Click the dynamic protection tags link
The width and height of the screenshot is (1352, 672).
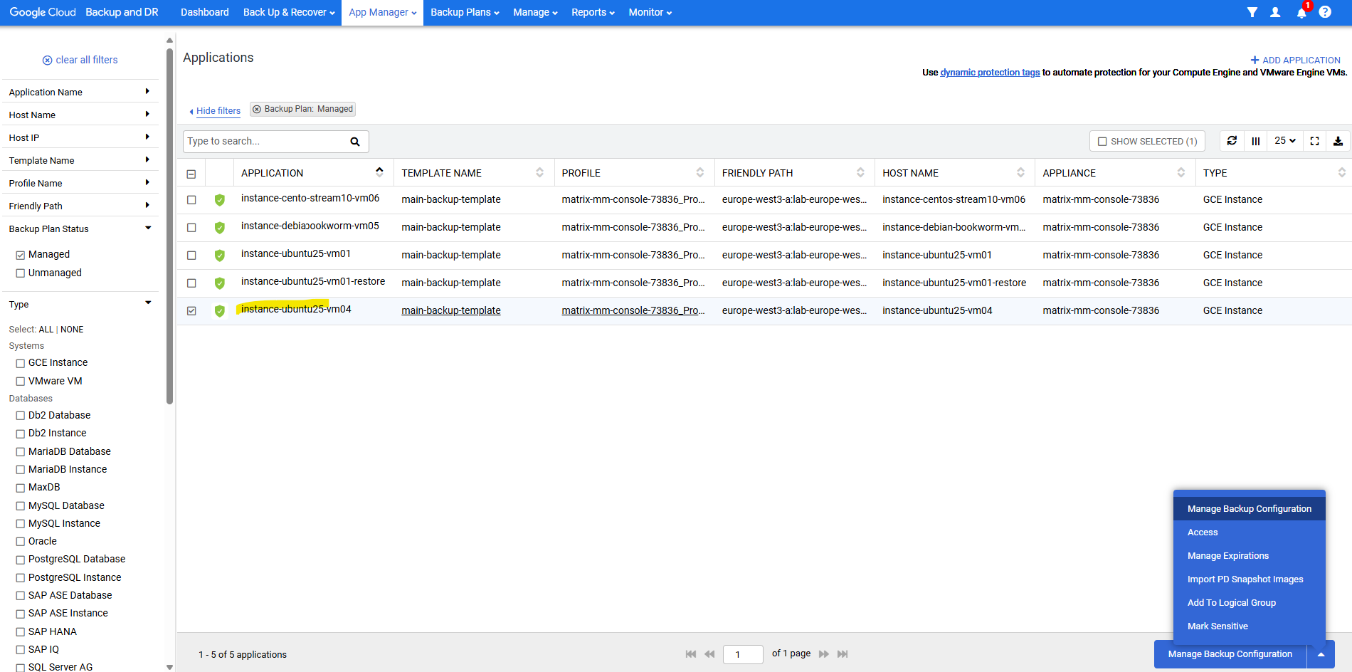(x=990, y=73)
